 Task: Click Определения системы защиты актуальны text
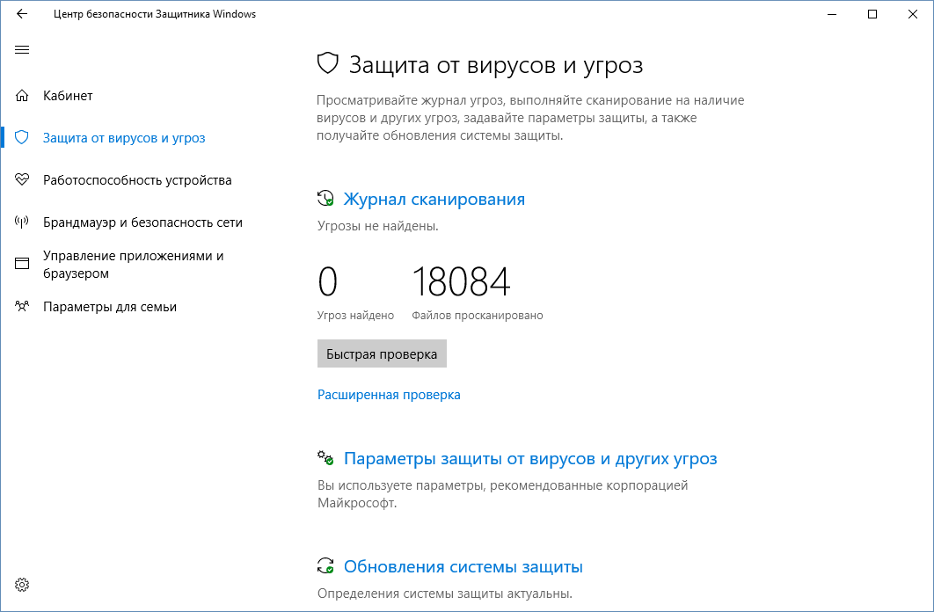click(x=445, y=594)
